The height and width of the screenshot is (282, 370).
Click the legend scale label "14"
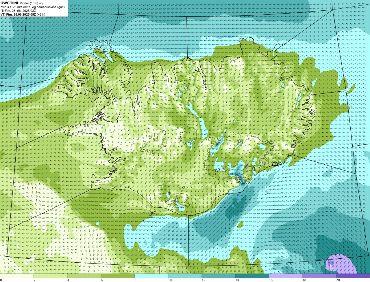coord(237,280)
